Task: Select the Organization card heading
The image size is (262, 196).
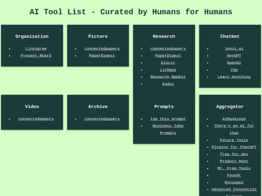Action: pyautogui.click(x=32, y=36)
